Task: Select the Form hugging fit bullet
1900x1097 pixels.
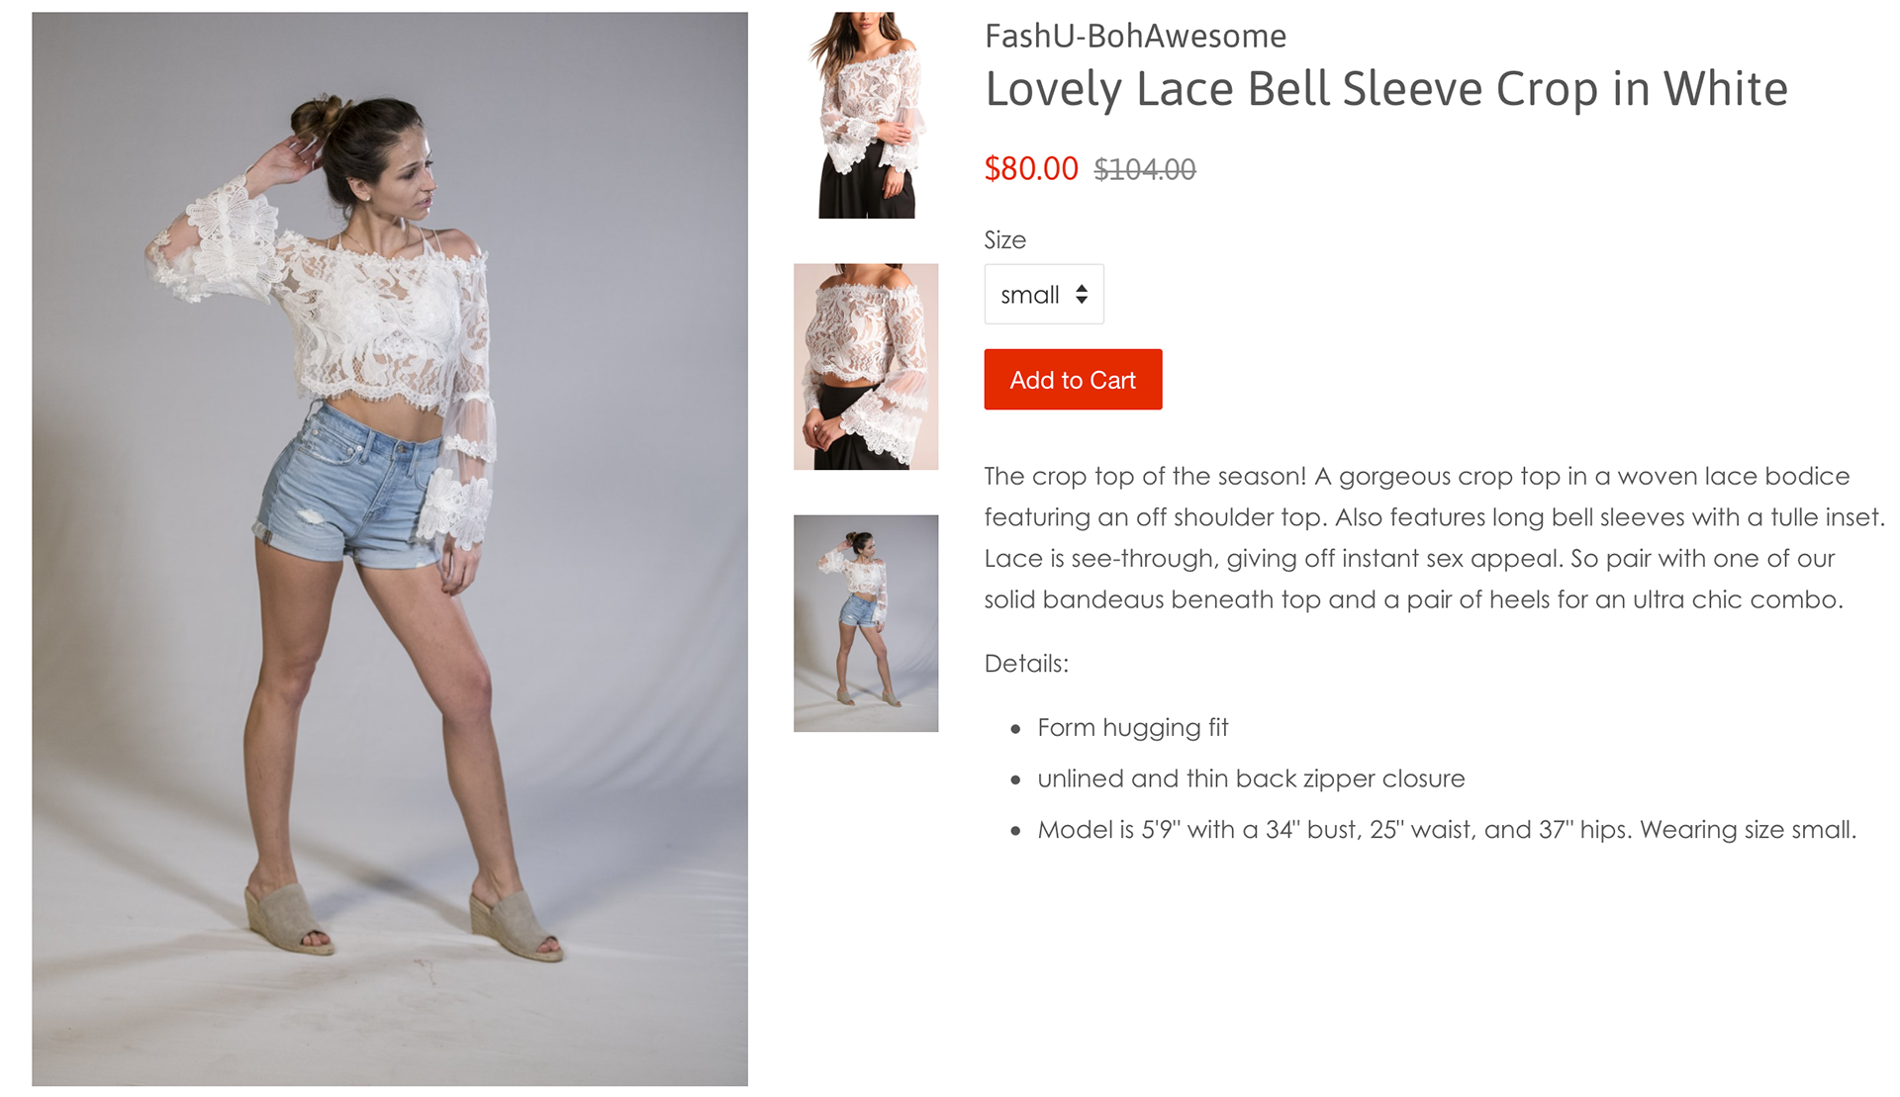Action: point(1132,728)
